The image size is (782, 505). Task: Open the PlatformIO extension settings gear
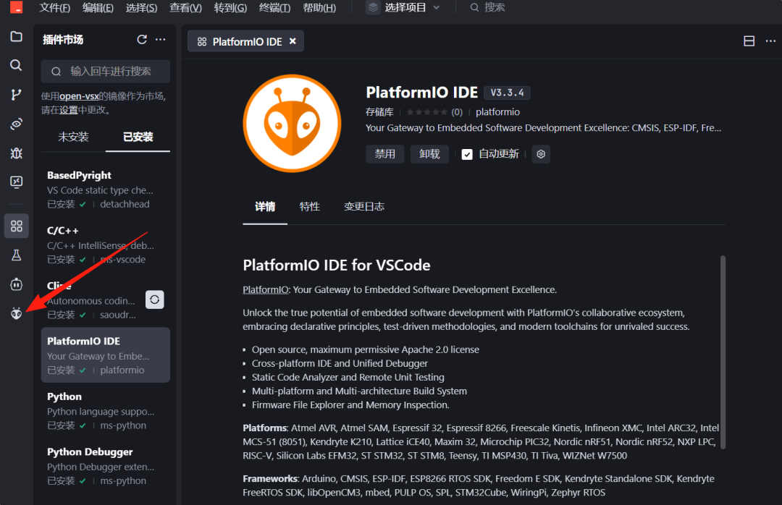pyautogui.click(x=541, y=154)
